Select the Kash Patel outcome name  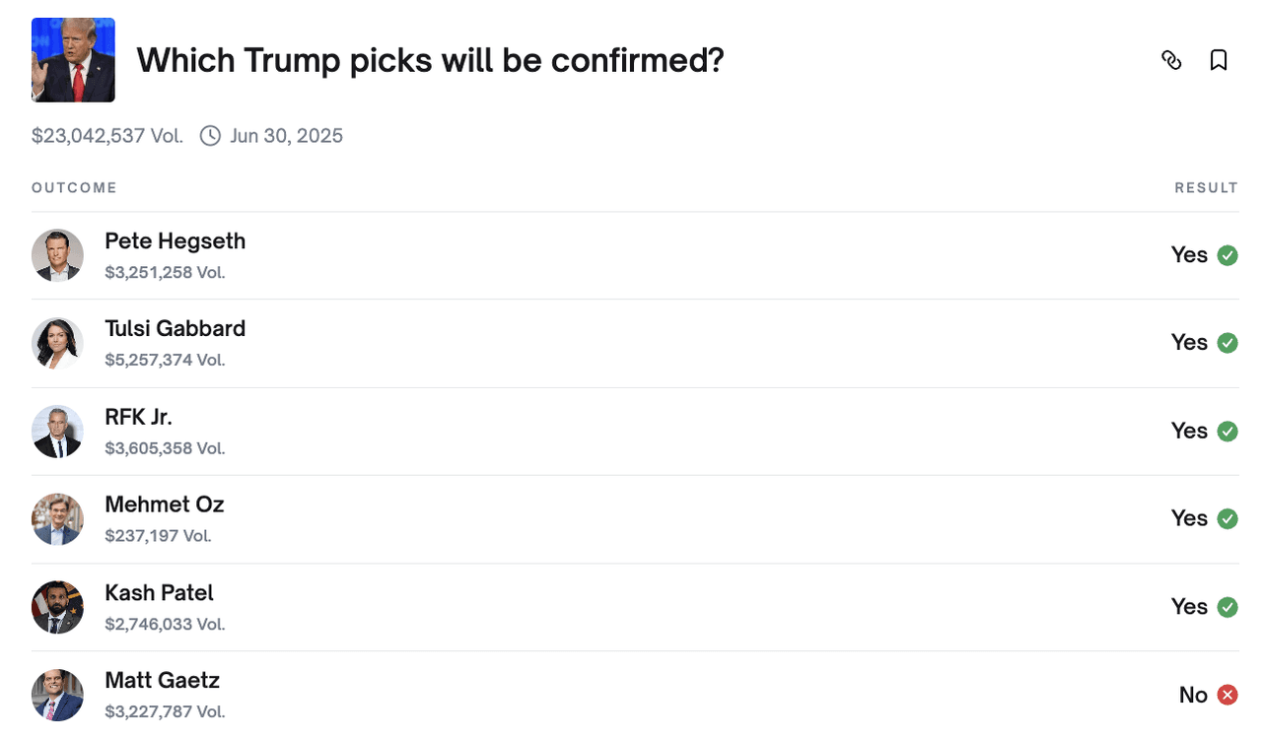[x=159, y=593]
